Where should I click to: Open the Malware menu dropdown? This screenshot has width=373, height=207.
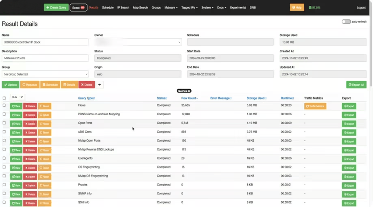tap(171, 8)
